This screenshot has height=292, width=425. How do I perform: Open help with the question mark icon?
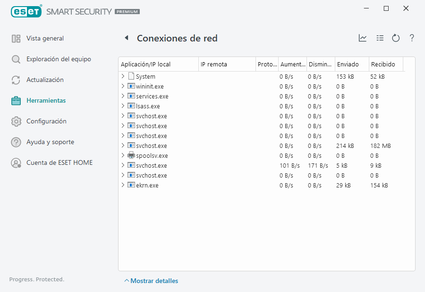pos(412,38)
